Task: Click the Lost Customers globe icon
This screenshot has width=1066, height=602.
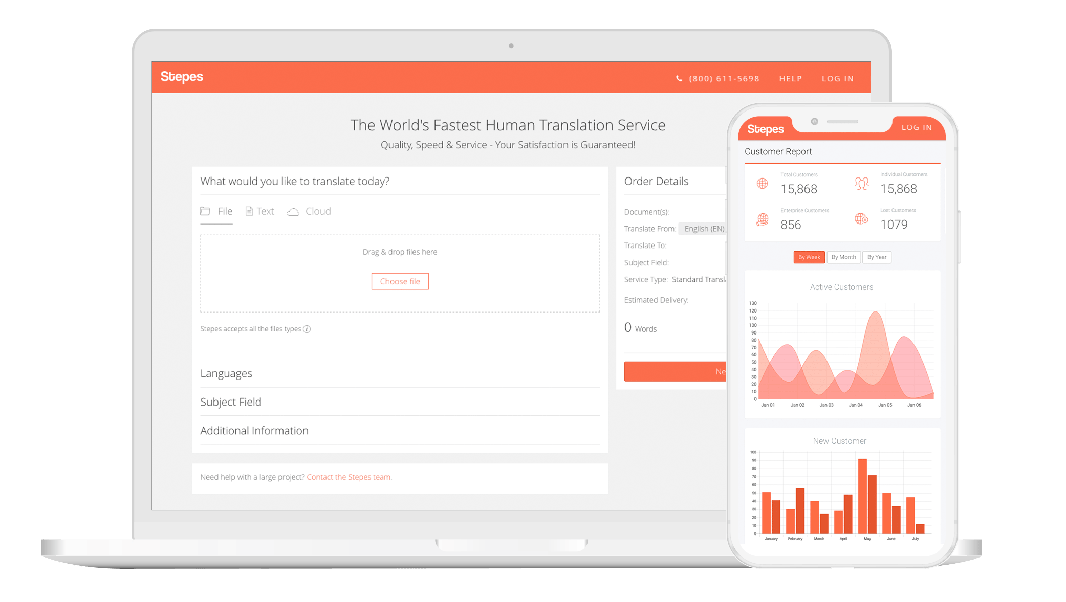Action: (x=862, y=219)
